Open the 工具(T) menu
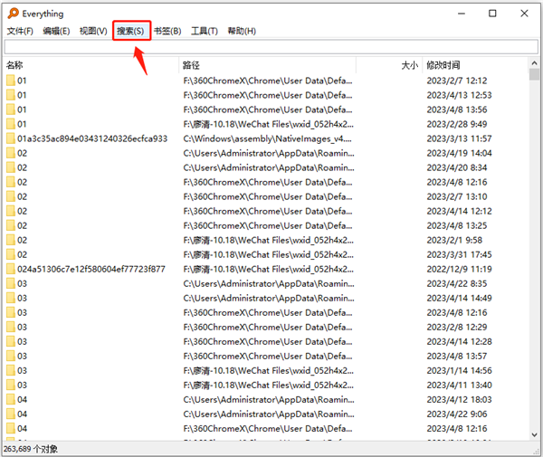 (x=205, y=31)
